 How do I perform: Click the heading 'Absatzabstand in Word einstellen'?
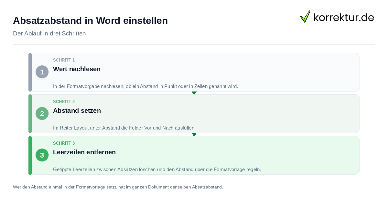point(90,21)
